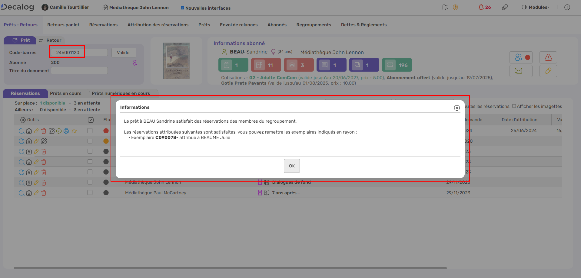This screenshot has height=278, width=581.
Task: Click the yellow pencil edit icon on the first row
Action: tap(36, 131)
